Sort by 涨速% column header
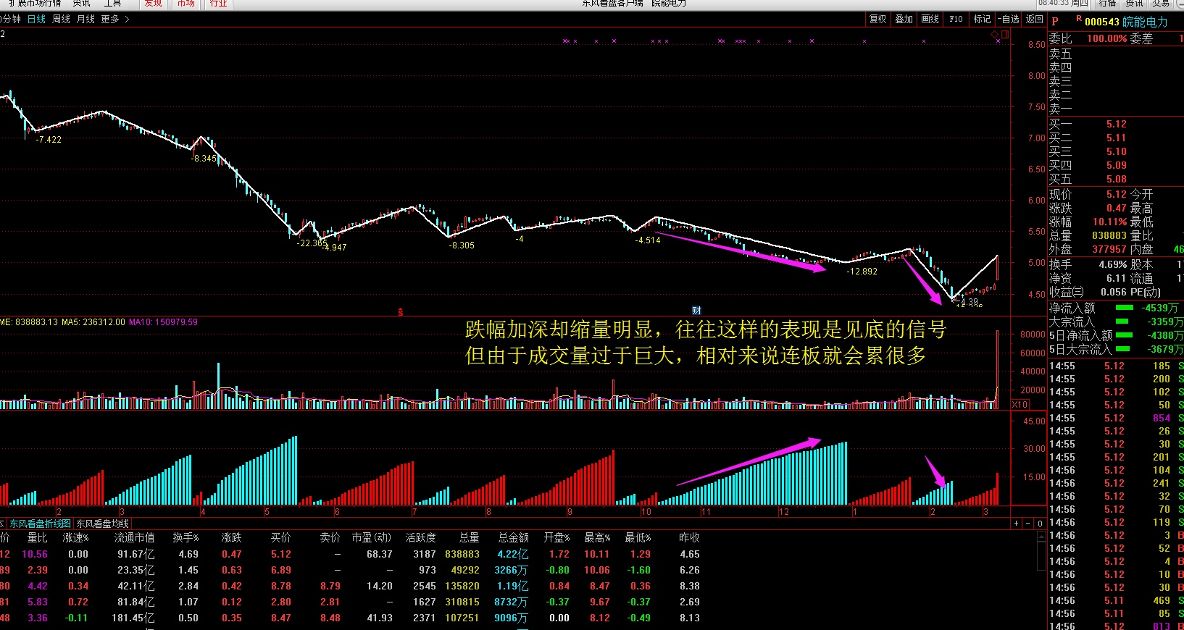 (x=75, y=537)
